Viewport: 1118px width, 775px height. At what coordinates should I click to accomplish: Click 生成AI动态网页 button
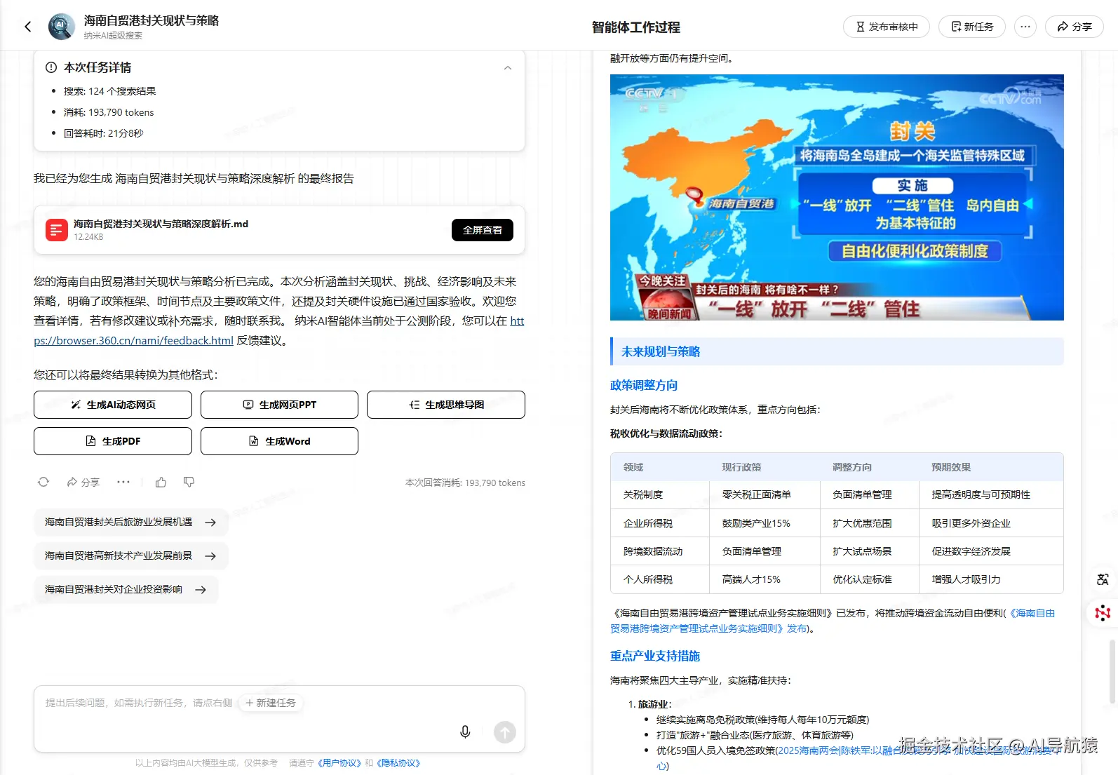coord(113,405)
